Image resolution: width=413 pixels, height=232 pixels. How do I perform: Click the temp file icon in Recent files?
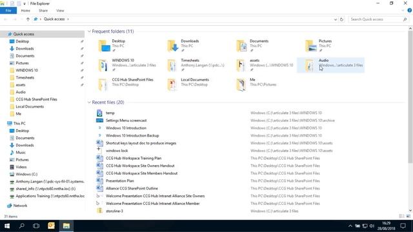(99, 113)
